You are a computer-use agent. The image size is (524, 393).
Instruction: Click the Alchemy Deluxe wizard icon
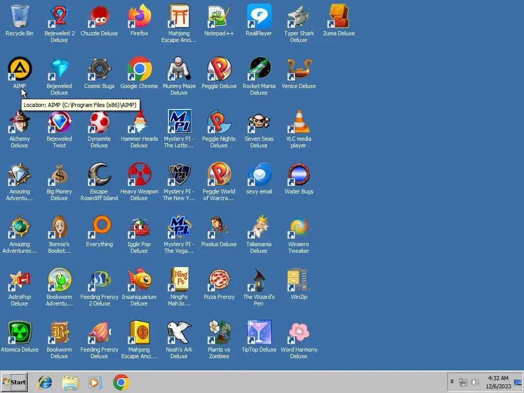pyautogui.click(x=19, y=122)
